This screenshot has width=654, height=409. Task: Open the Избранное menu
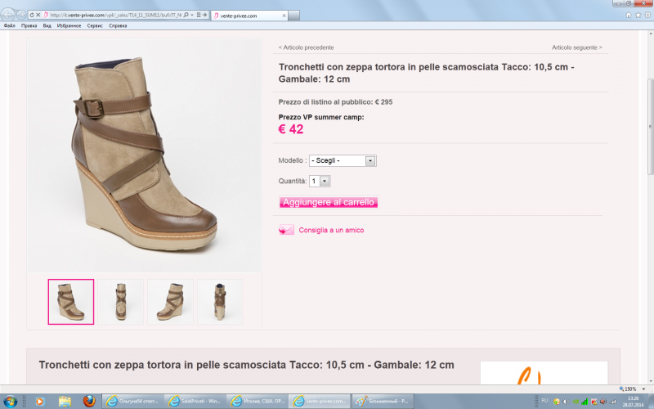(69, 26)
